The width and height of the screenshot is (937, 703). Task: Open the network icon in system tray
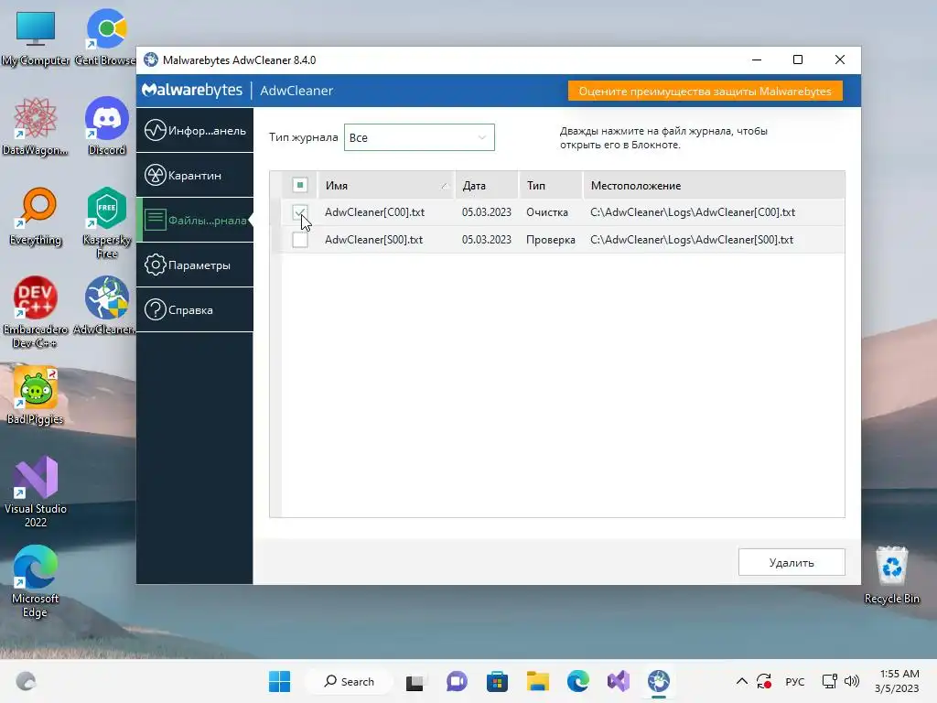829,681
